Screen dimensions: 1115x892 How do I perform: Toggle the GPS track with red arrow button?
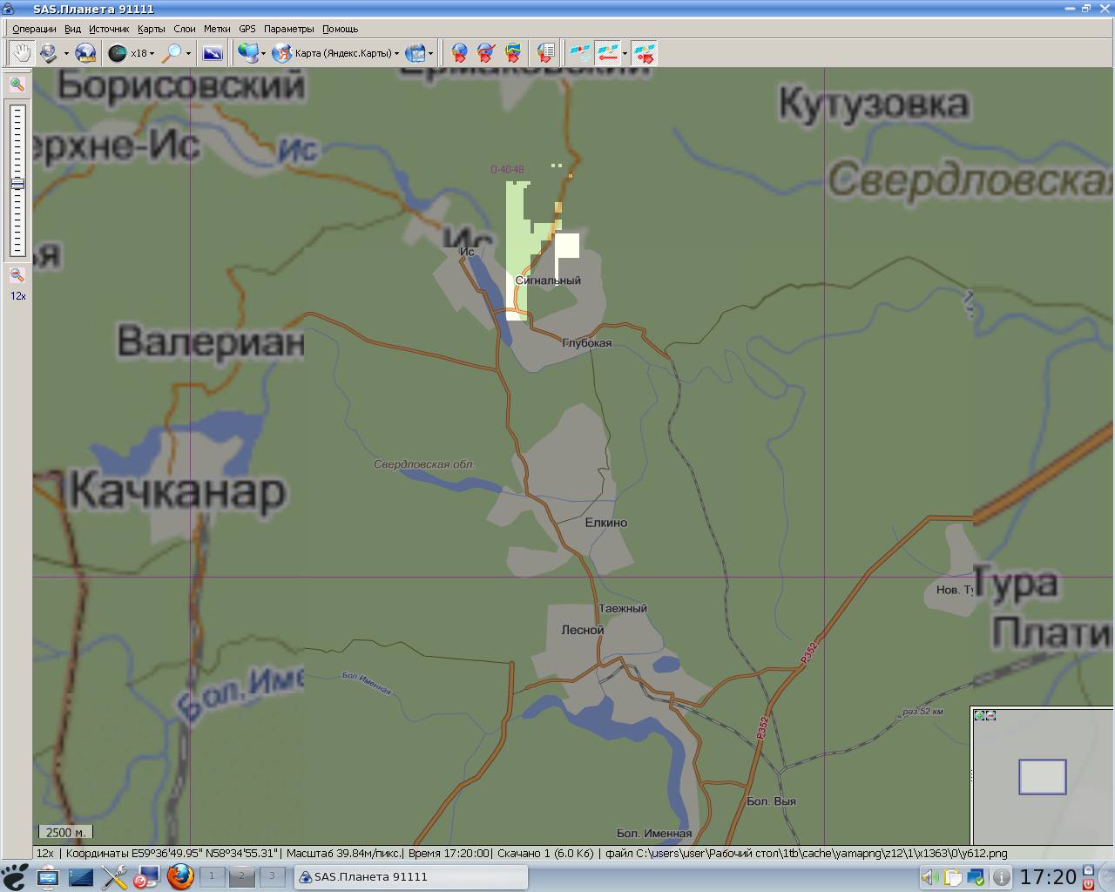pyautogui.click(x=607, y=53)
